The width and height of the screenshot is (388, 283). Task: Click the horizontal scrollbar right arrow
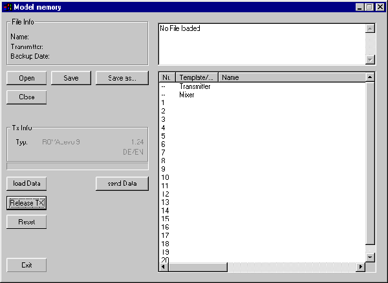pos(361,267)
